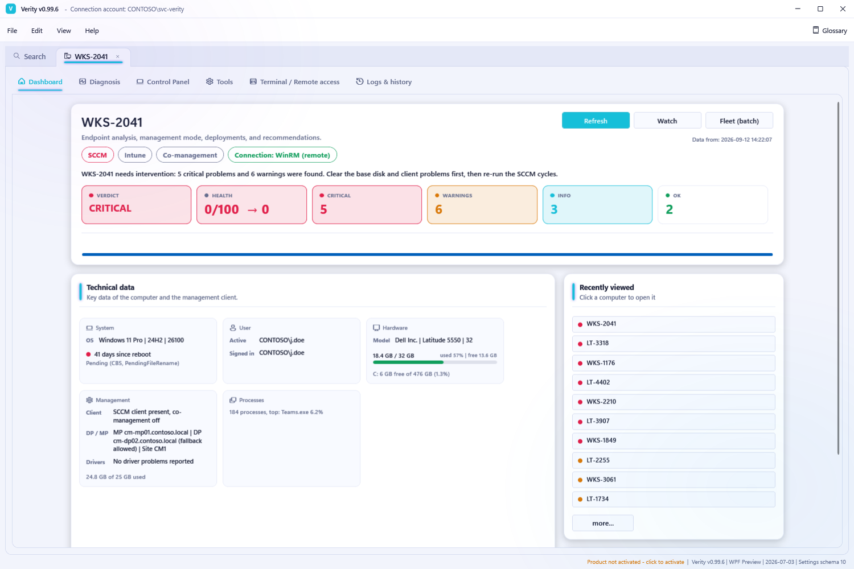Open the Glossary

coord(830,31)
